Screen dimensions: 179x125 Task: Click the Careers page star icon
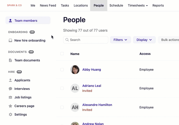10,106
